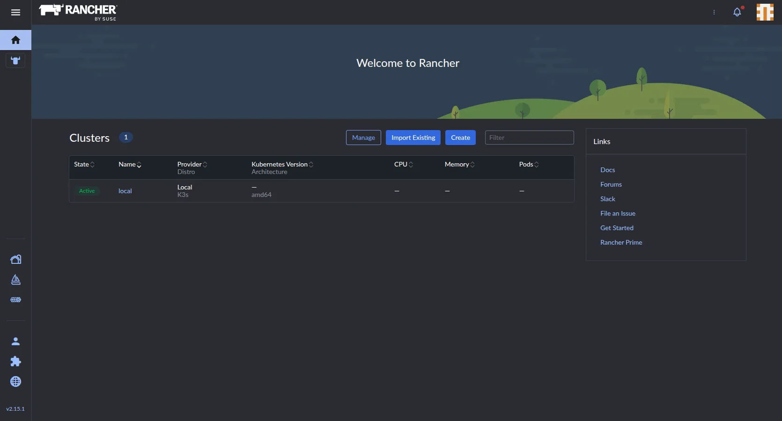Open Users & Authentication person icon
This screenshot has height=421, width=782.
pos(15,341)
